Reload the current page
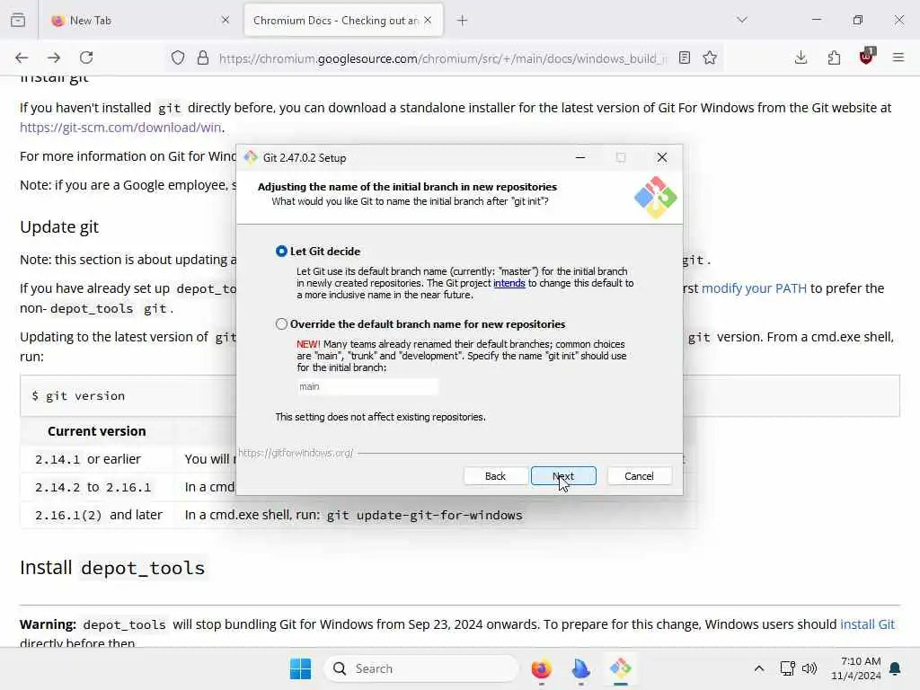The height and width of the screenshot is (690, 920). (x=86, y=57)
